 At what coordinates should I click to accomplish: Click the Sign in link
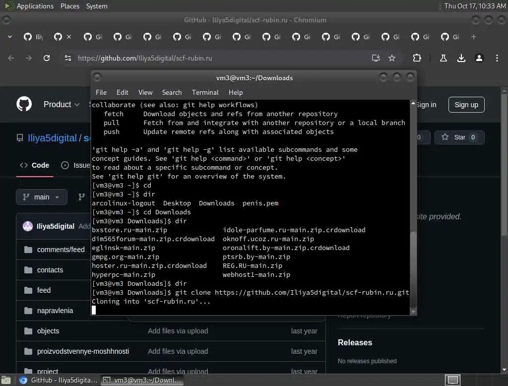point(426,105)
